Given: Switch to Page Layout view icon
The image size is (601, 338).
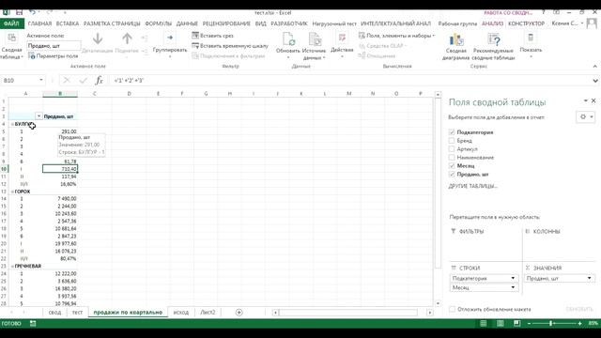Looking at the screenshot, I should (501, 323).
